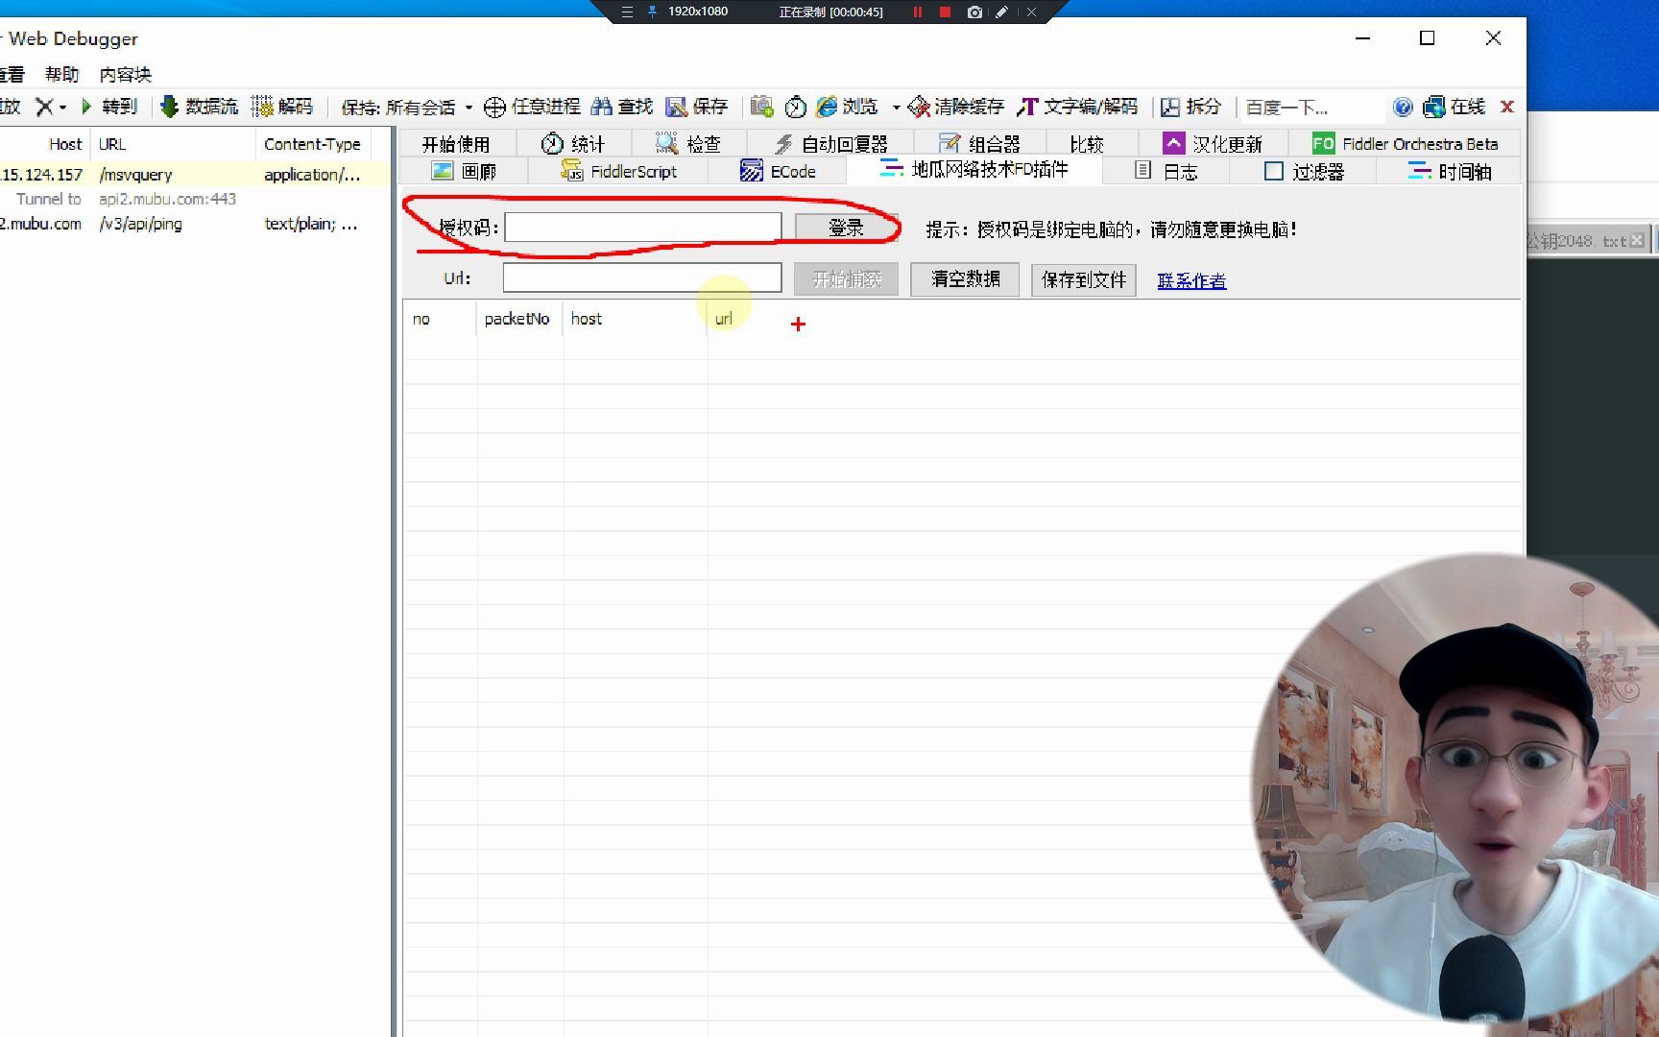The image size is (1659, 1037).
Task: Click the Save (保存) toolbar icon
Action: point(677,107)
